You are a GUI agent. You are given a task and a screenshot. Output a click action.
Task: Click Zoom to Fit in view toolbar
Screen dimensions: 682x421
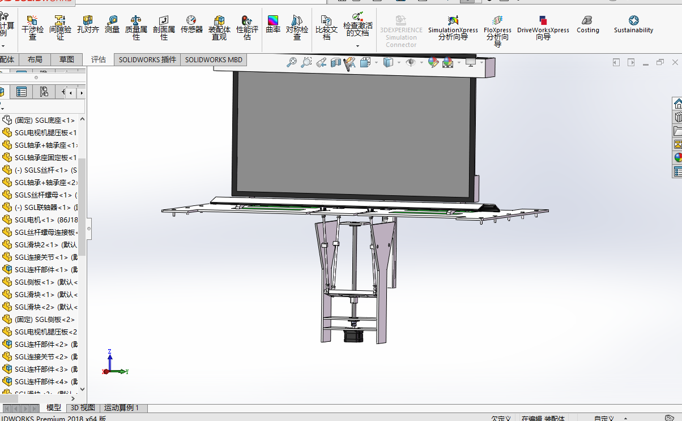(292, 62)
